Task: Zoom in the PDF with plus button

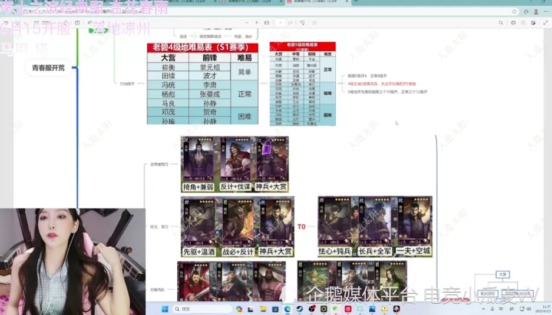Action: [257, 22]
